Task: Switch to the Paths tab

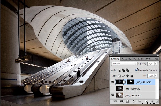Action: (136, 59)
